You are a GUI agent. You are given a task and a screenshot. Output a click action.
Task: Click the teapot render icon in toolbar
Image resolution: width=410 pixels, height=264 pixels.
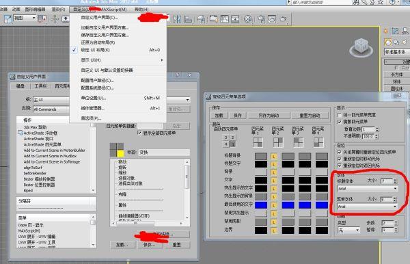283,19
